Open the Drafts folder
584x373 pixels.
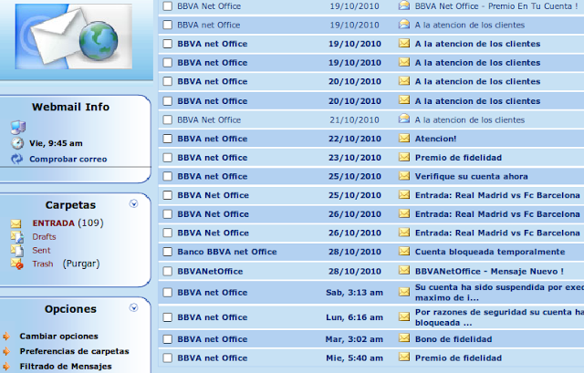[44, 237]
